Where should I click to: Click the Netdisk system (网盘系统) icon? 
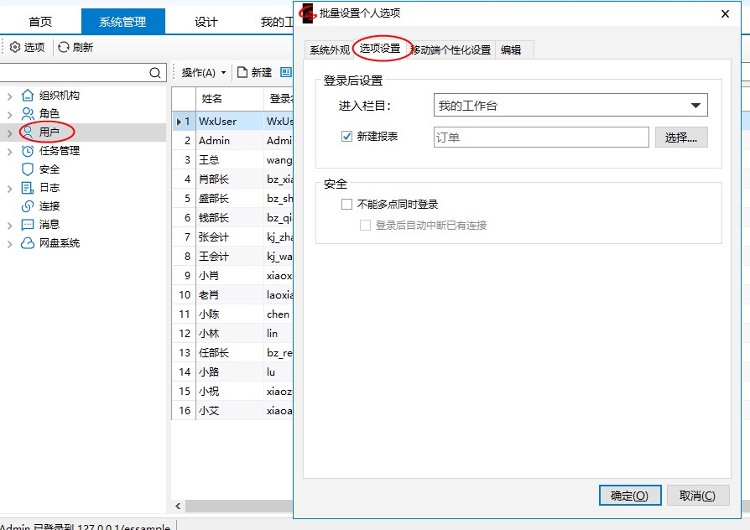[28, 243]
